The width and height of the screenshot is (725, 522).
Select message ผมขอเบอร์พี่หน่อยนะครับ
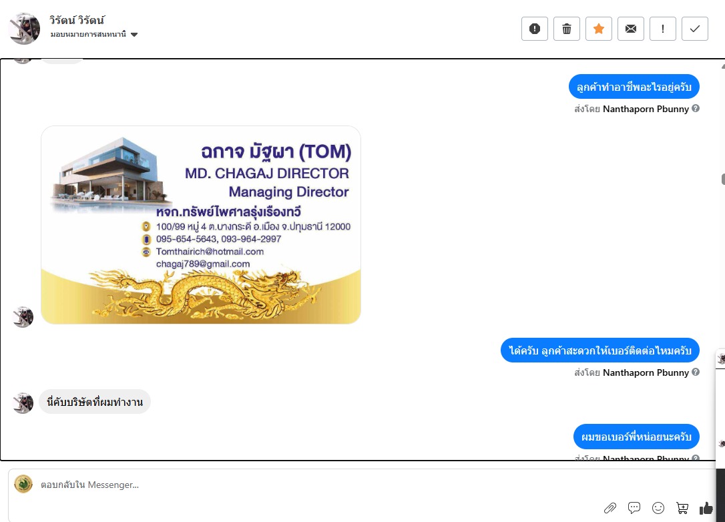tap(636, 437)
